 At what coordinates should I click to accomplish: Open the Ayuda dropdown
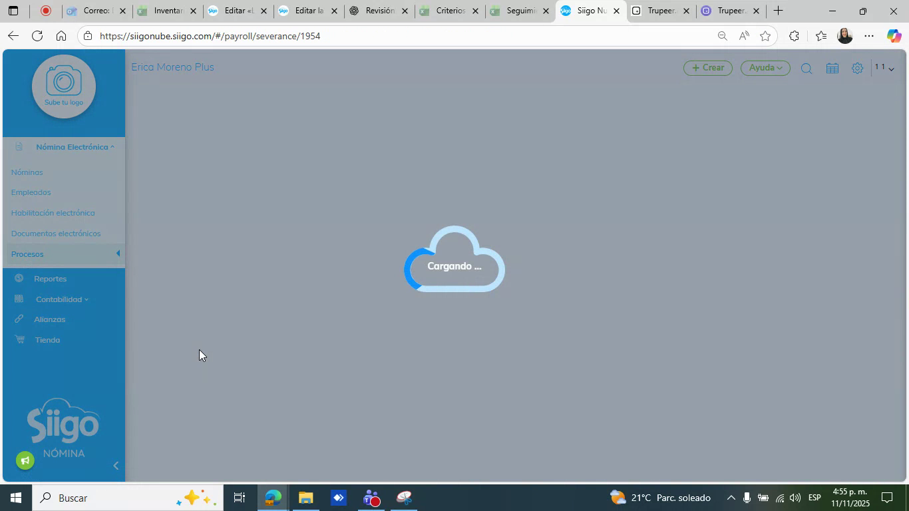[765, 68]
